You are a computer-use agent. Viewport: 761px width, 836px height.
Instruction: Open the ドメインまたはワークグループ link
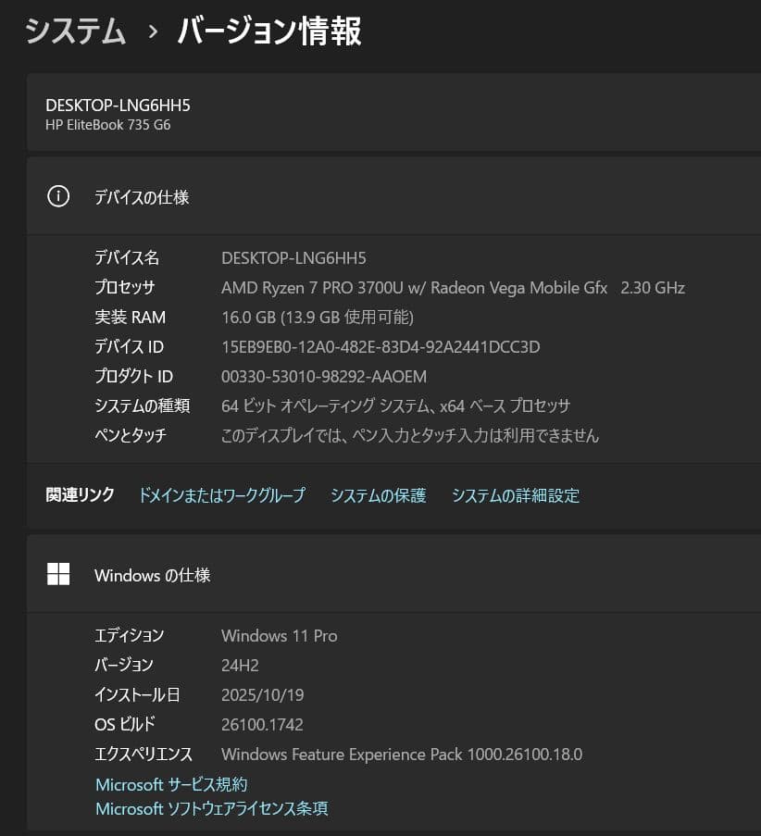click(221, 495)
